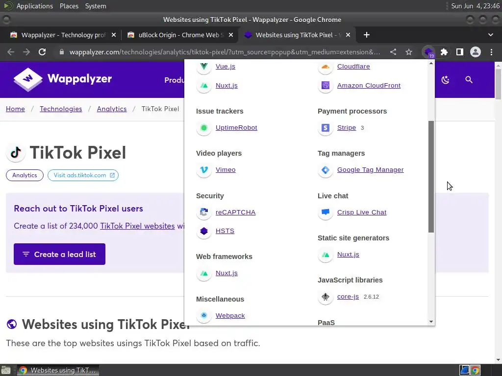The height and width of the screenshot is (376, 502).
Task: Open the System menu
Action: (x=96, y=6)
